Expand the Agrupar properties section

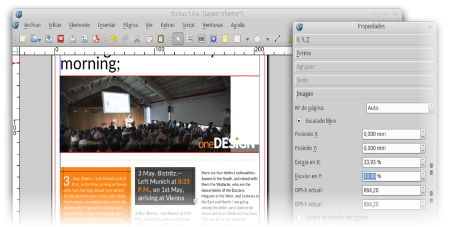[x=364, y=67]
